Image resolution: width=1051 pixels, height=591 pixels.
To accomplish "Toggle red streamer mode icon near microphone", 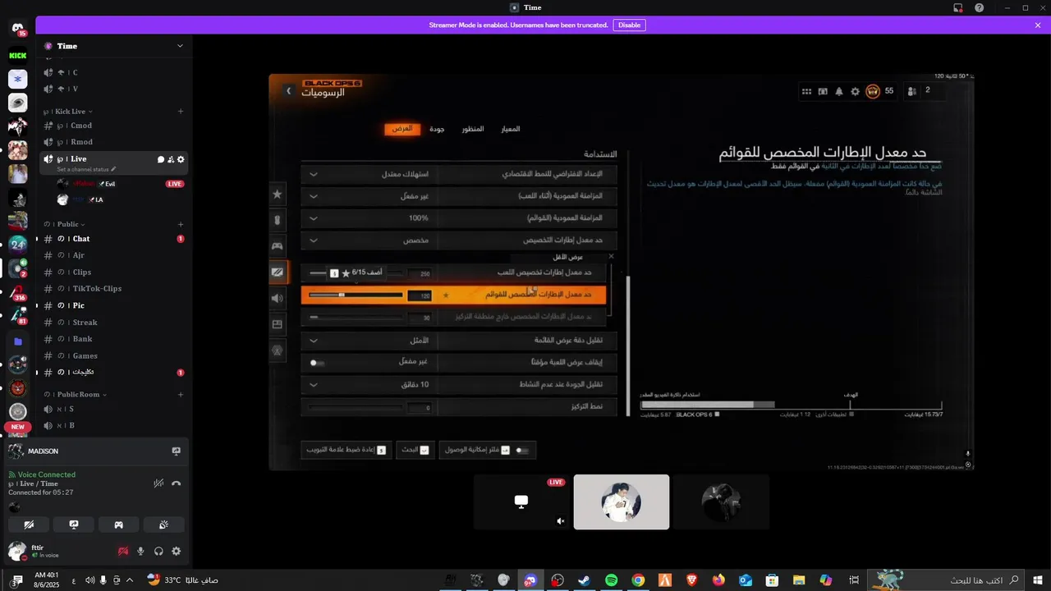I will (123, 552).
